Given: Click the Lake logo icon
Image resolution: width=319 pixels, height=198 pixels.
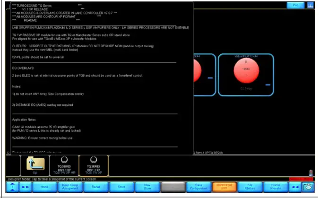Looking at the screenshot, I should (x=310, y=5).
